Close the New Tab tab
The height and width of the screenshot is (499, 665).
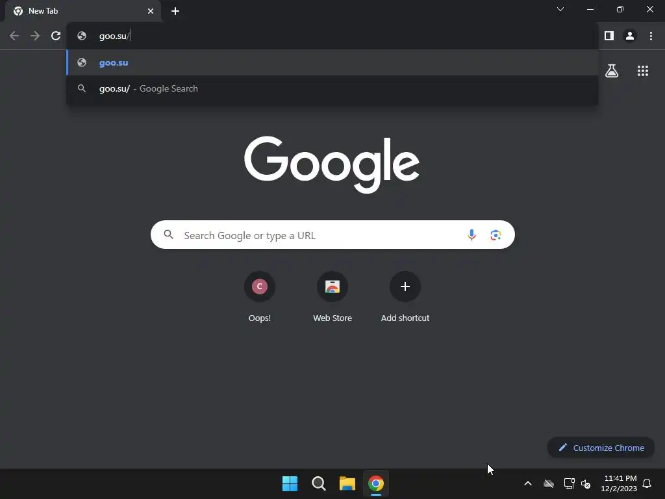coord(151,11)
